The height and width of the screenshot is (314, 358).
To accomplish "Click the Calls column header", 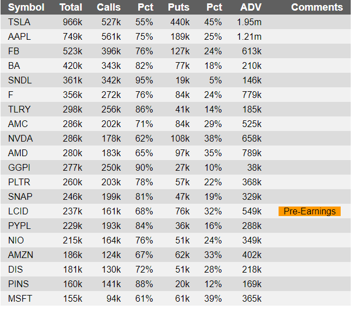I will click(109, 7).
